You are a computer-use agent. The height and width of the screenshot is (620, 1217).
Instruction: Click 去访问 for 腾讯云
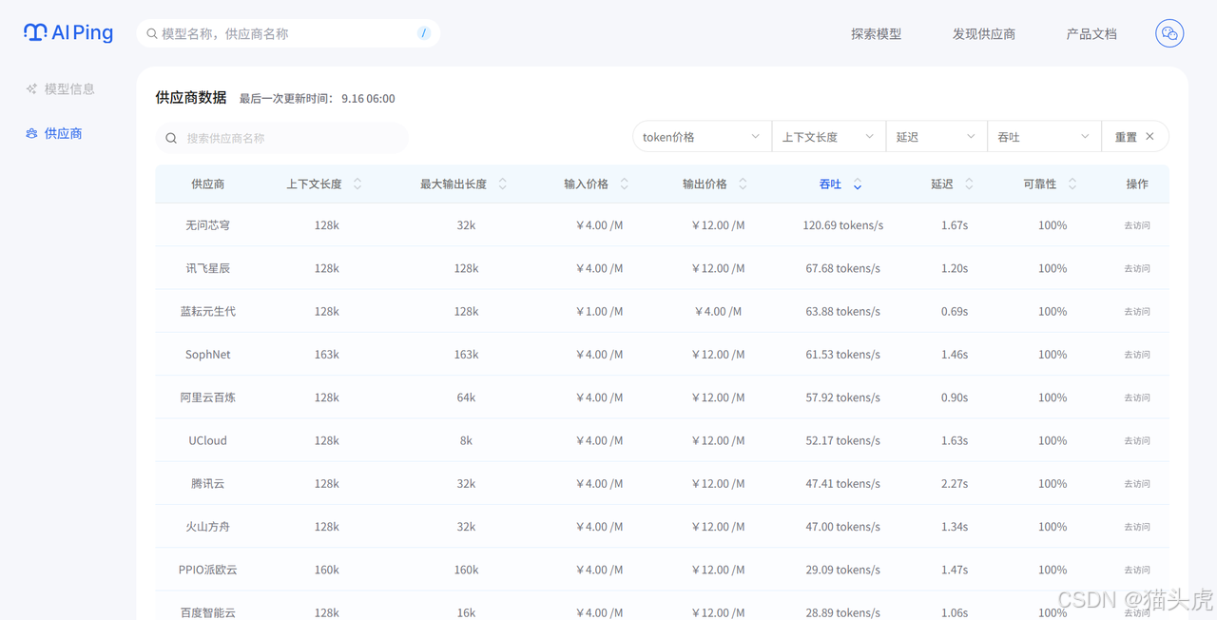1137,484
